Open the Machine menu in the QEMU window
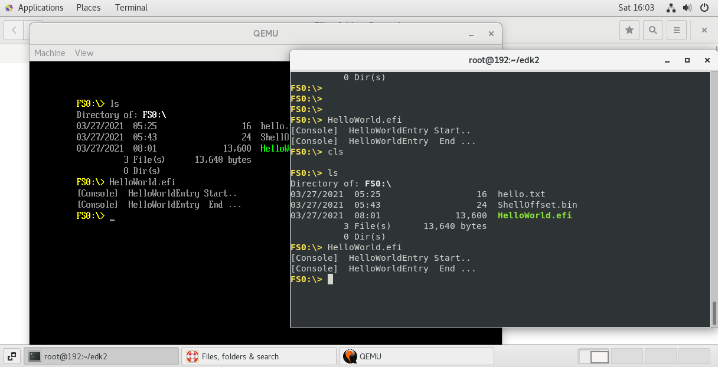 (x=50, y=53)
